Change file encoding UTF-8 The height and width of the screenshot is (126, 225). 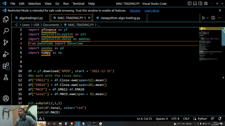175,119
